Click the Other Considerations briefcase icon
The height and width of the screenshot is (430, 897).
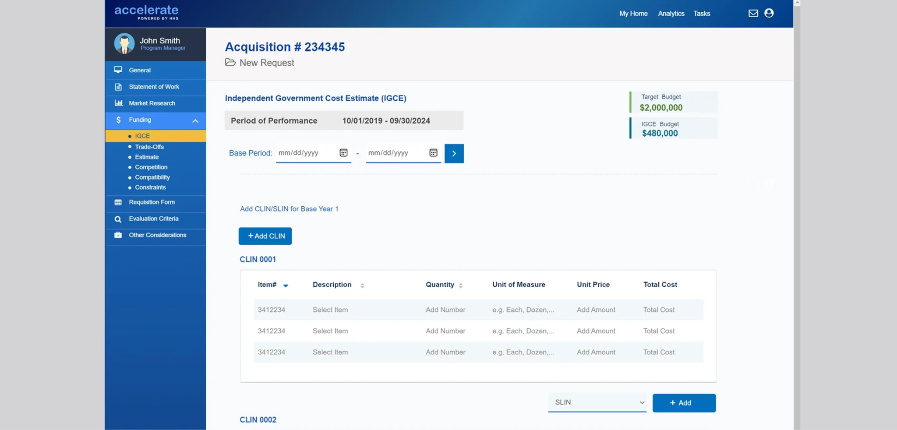(118, 235)
